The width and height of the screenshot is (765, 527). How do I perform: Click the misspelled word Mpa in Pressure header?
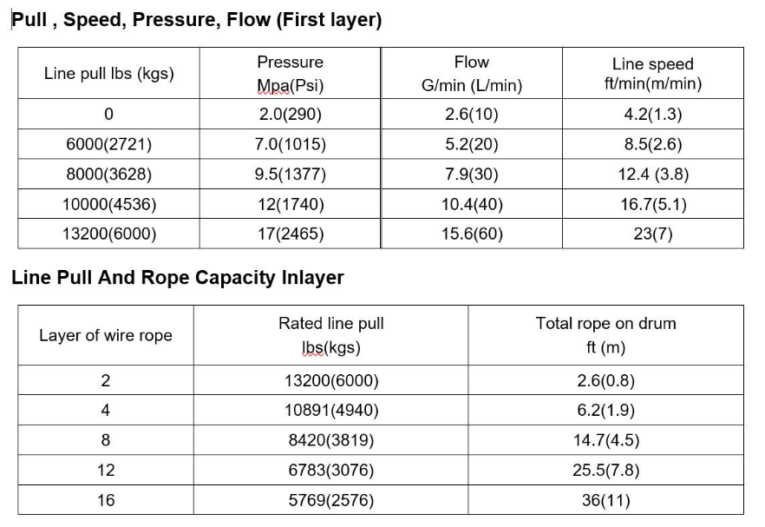[x=272, y=85]
